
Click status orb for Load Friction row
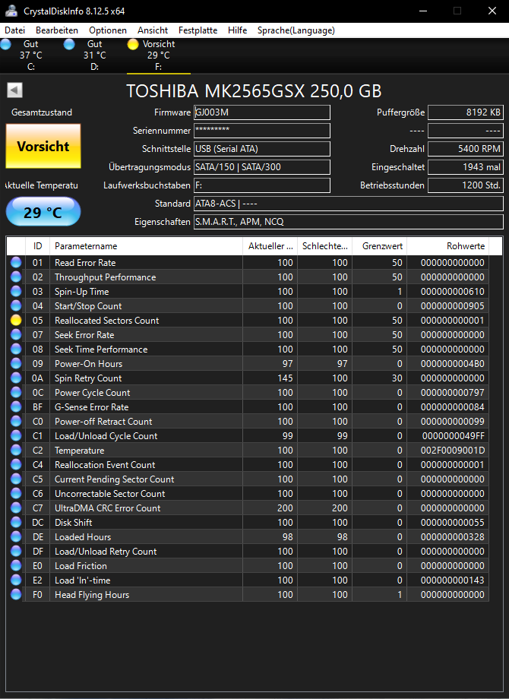(x=16, y=566)
